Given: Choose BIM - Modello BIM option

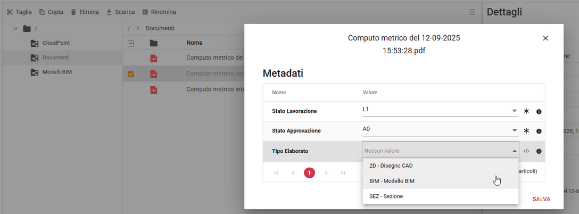Looking at the screenshot, I should (x=441, y=181).
